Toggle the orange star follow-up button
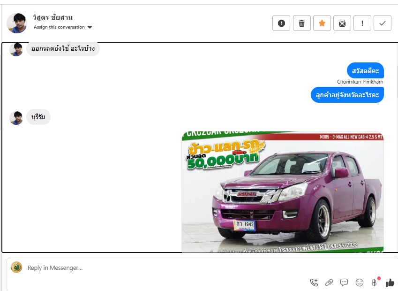Viewport: 398px width, 291px height. click(322, 23)
